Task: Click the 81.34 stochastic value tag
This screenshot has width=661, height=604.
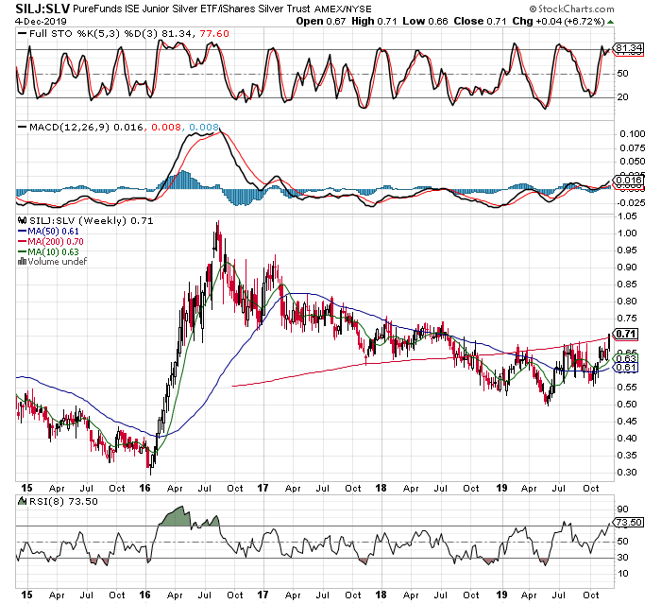Action: coord(629,47)
